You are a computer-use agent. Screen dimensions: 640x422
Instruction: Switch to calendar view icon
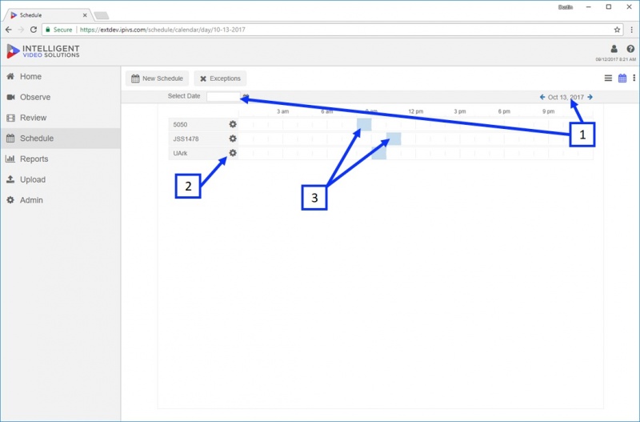[x=622, y=78]
